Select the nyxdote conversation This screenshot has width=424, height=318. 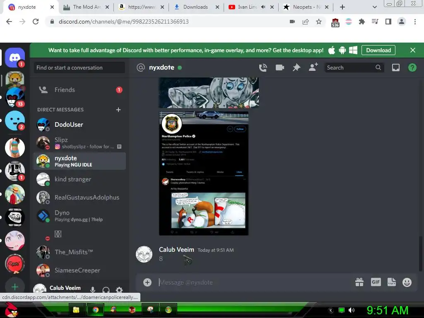pyautogui.click(x=79, y=161)
